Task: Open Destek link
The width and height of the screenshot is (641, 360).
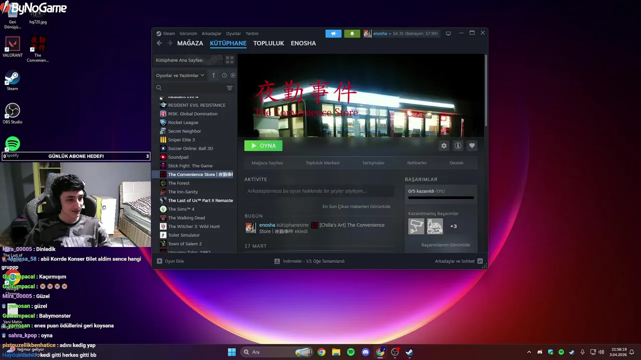Action: click(456, 163)
